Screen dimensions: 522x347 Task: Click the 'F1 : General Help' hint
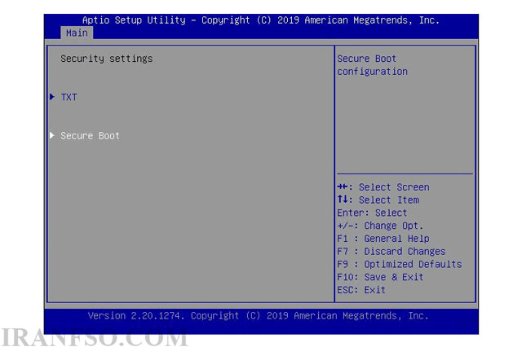click(383, 239)
